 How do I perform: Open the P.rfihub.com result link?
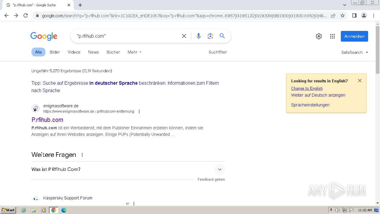point(47,120)
